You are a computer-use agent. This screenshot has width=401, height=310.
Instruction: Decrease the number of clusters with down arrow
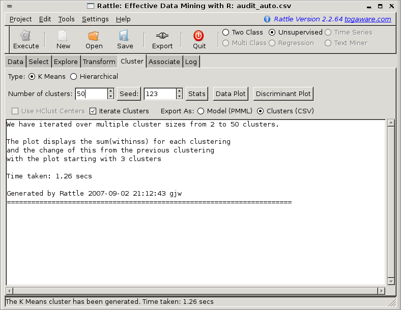[x=110, y=97]
